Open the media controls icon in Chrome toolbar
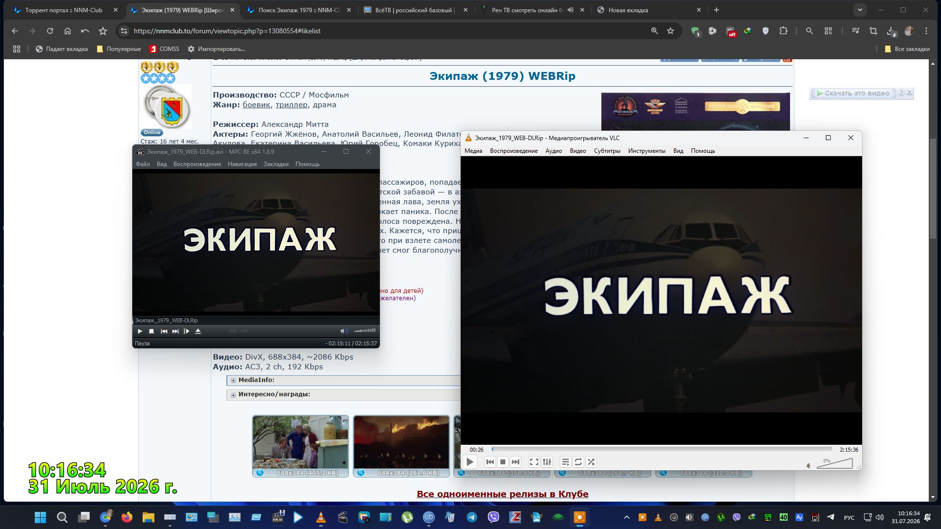941x529 pixels. coord(856,31)
